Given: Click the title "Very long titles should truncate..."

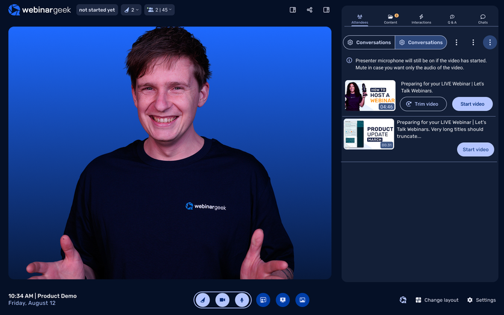Looking at the screenshot, I should pyautogui.click(x=441, y=129).
